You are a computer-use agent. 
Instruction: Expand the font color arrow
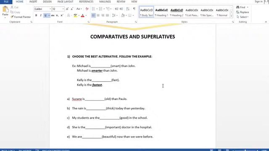point(86,16)
